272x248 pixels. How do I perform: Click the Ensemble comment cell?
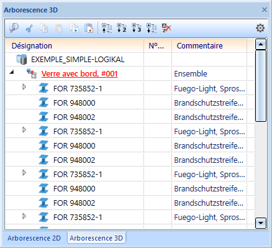click(x=209, y=74)
